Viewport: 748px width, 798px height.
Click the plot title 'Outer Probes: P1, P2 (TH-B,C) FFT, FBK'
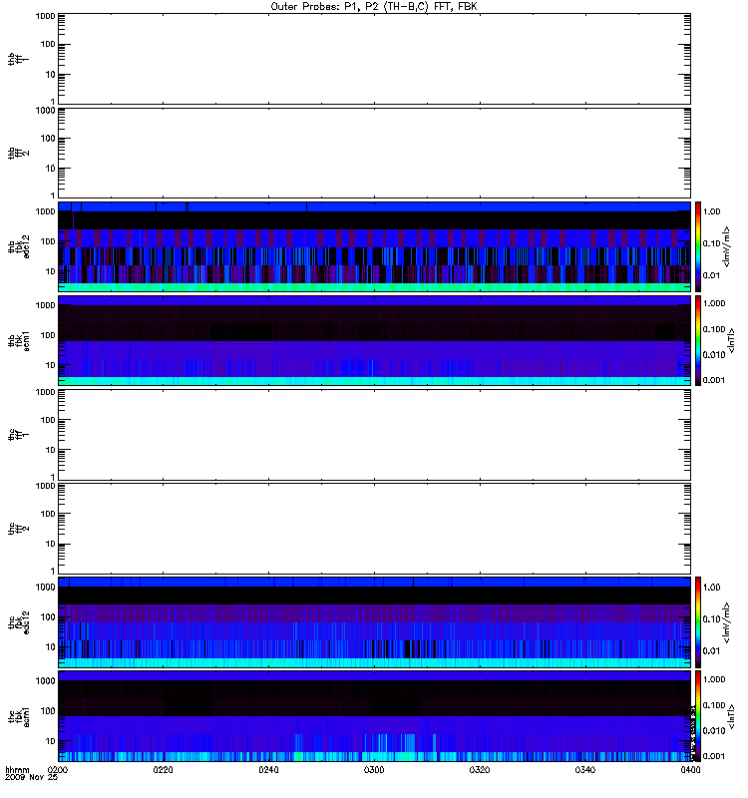pyautogui.click(x=374, y=7)
